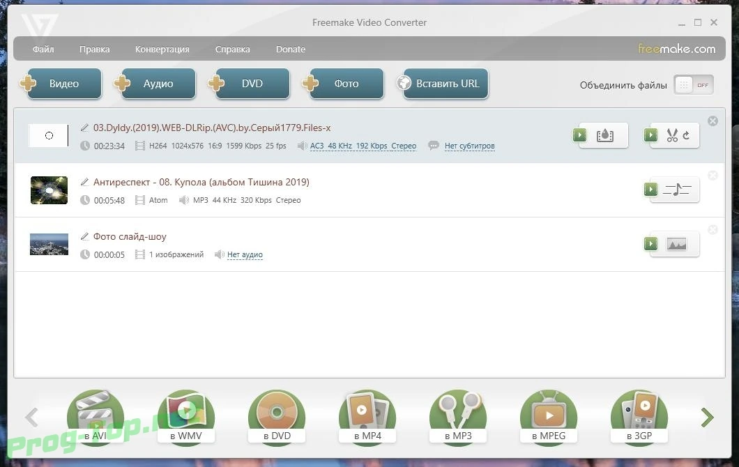Convert to MPEG format
Viewport: 739px width, 467px height.
[x=549, y=417]
